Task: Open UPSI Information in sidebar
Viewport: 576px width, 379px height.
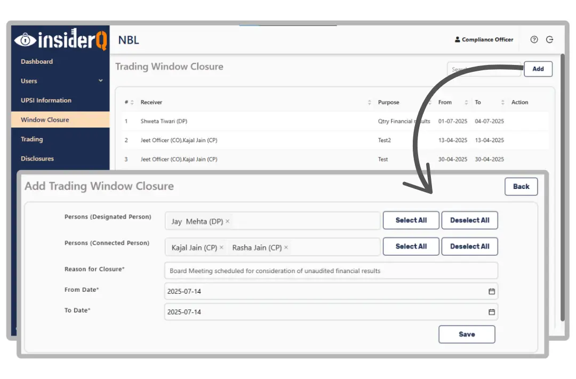Action: coord(46,101)
